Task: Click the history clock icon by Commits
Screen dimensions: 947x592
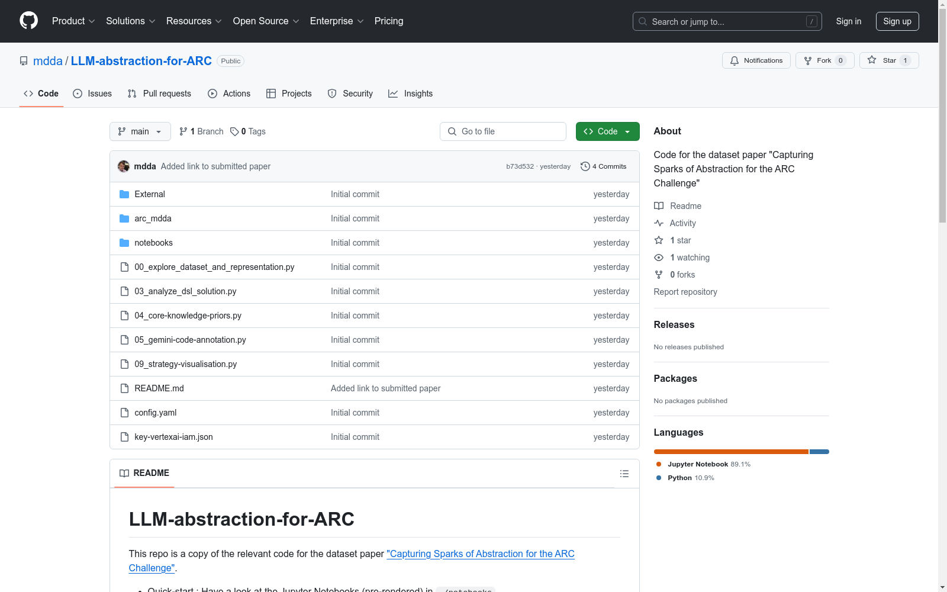Action: [x=585, y=166]
